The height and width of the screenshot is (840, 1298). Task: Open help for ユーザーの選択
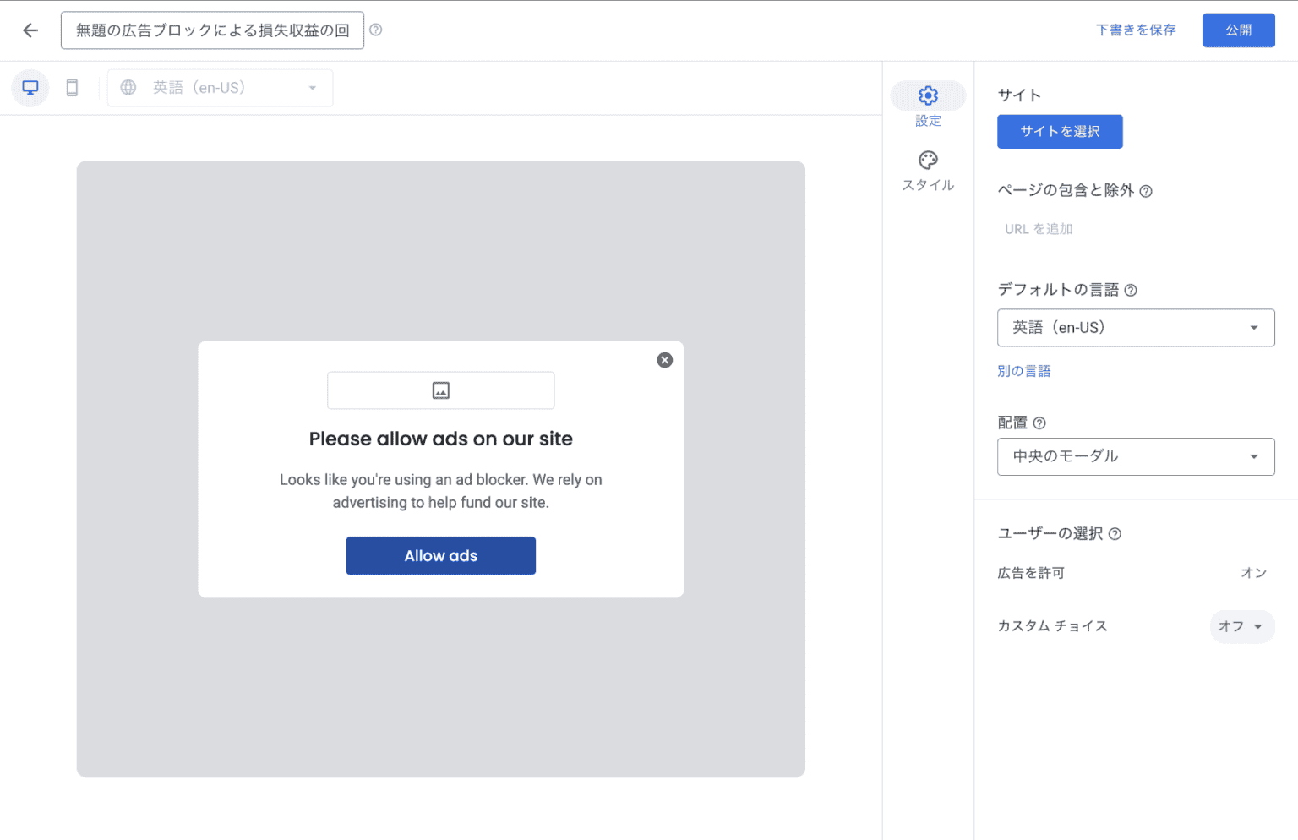click(1115, 534)
